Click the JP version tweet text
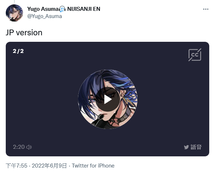Screen dimensions: 215x174 tap(24, 32)
